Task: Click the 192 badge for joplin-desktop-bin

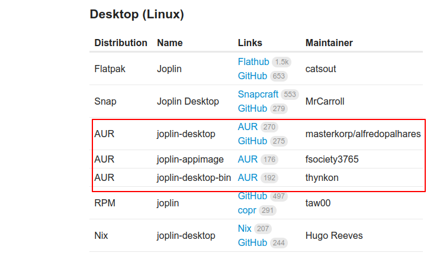Action: tap(269, 178)
